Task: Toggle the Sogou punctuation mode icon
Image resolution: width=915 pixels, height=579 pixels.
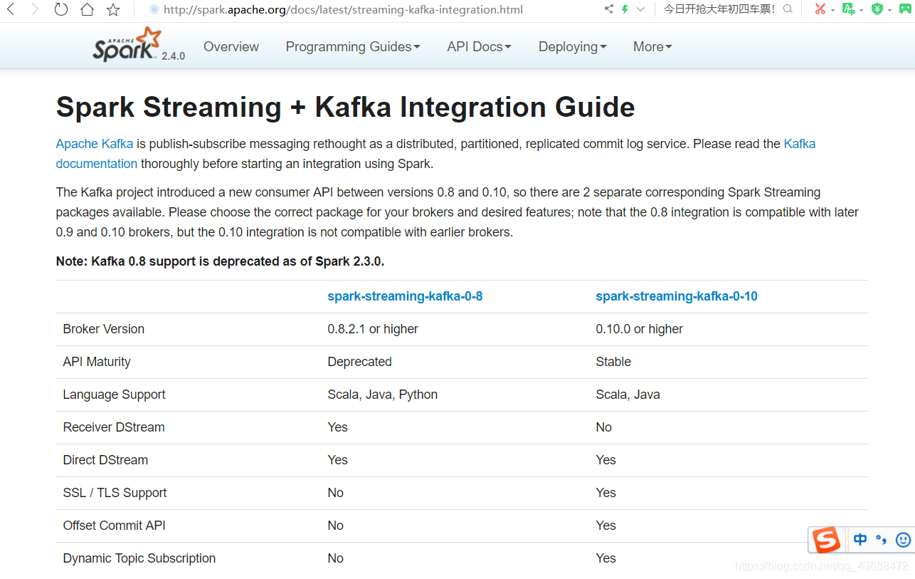Action: coord(882,540)
